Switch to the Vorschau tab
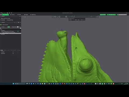 [x=12, y=15]
